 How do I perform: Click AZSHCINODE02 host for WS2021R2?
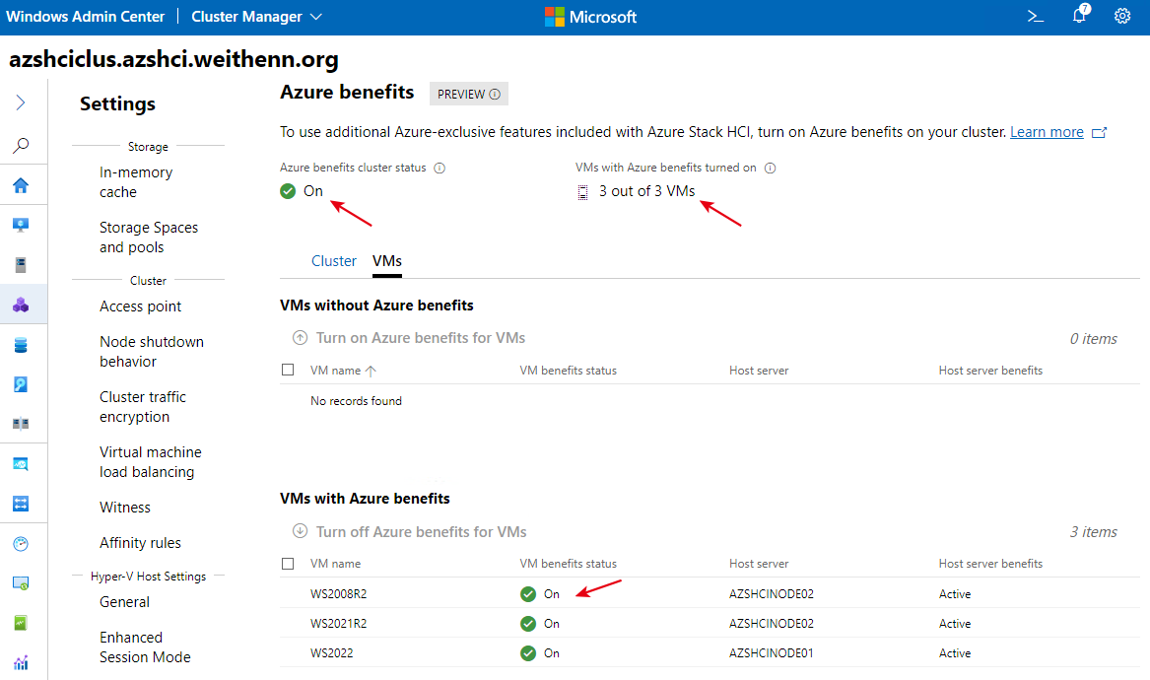[771, 624]
